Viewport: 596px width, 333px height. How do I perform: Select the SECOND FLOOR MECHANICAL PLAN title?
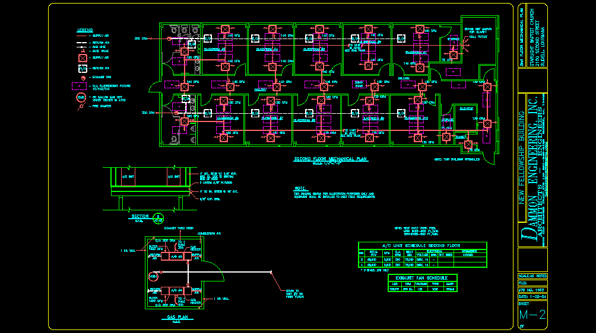(331, 159)
